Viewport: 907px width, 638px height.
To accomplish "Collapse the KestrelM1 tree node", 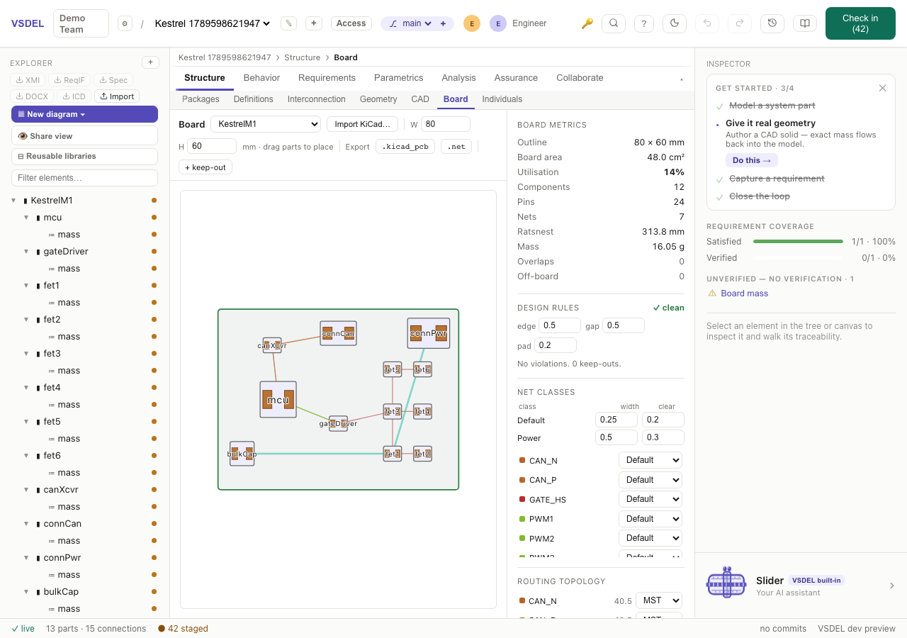I will 13,201.
